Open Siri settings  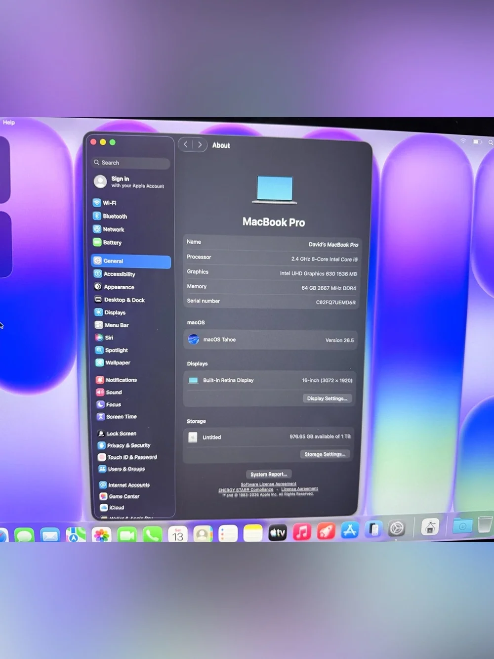(x=105, y=338)
